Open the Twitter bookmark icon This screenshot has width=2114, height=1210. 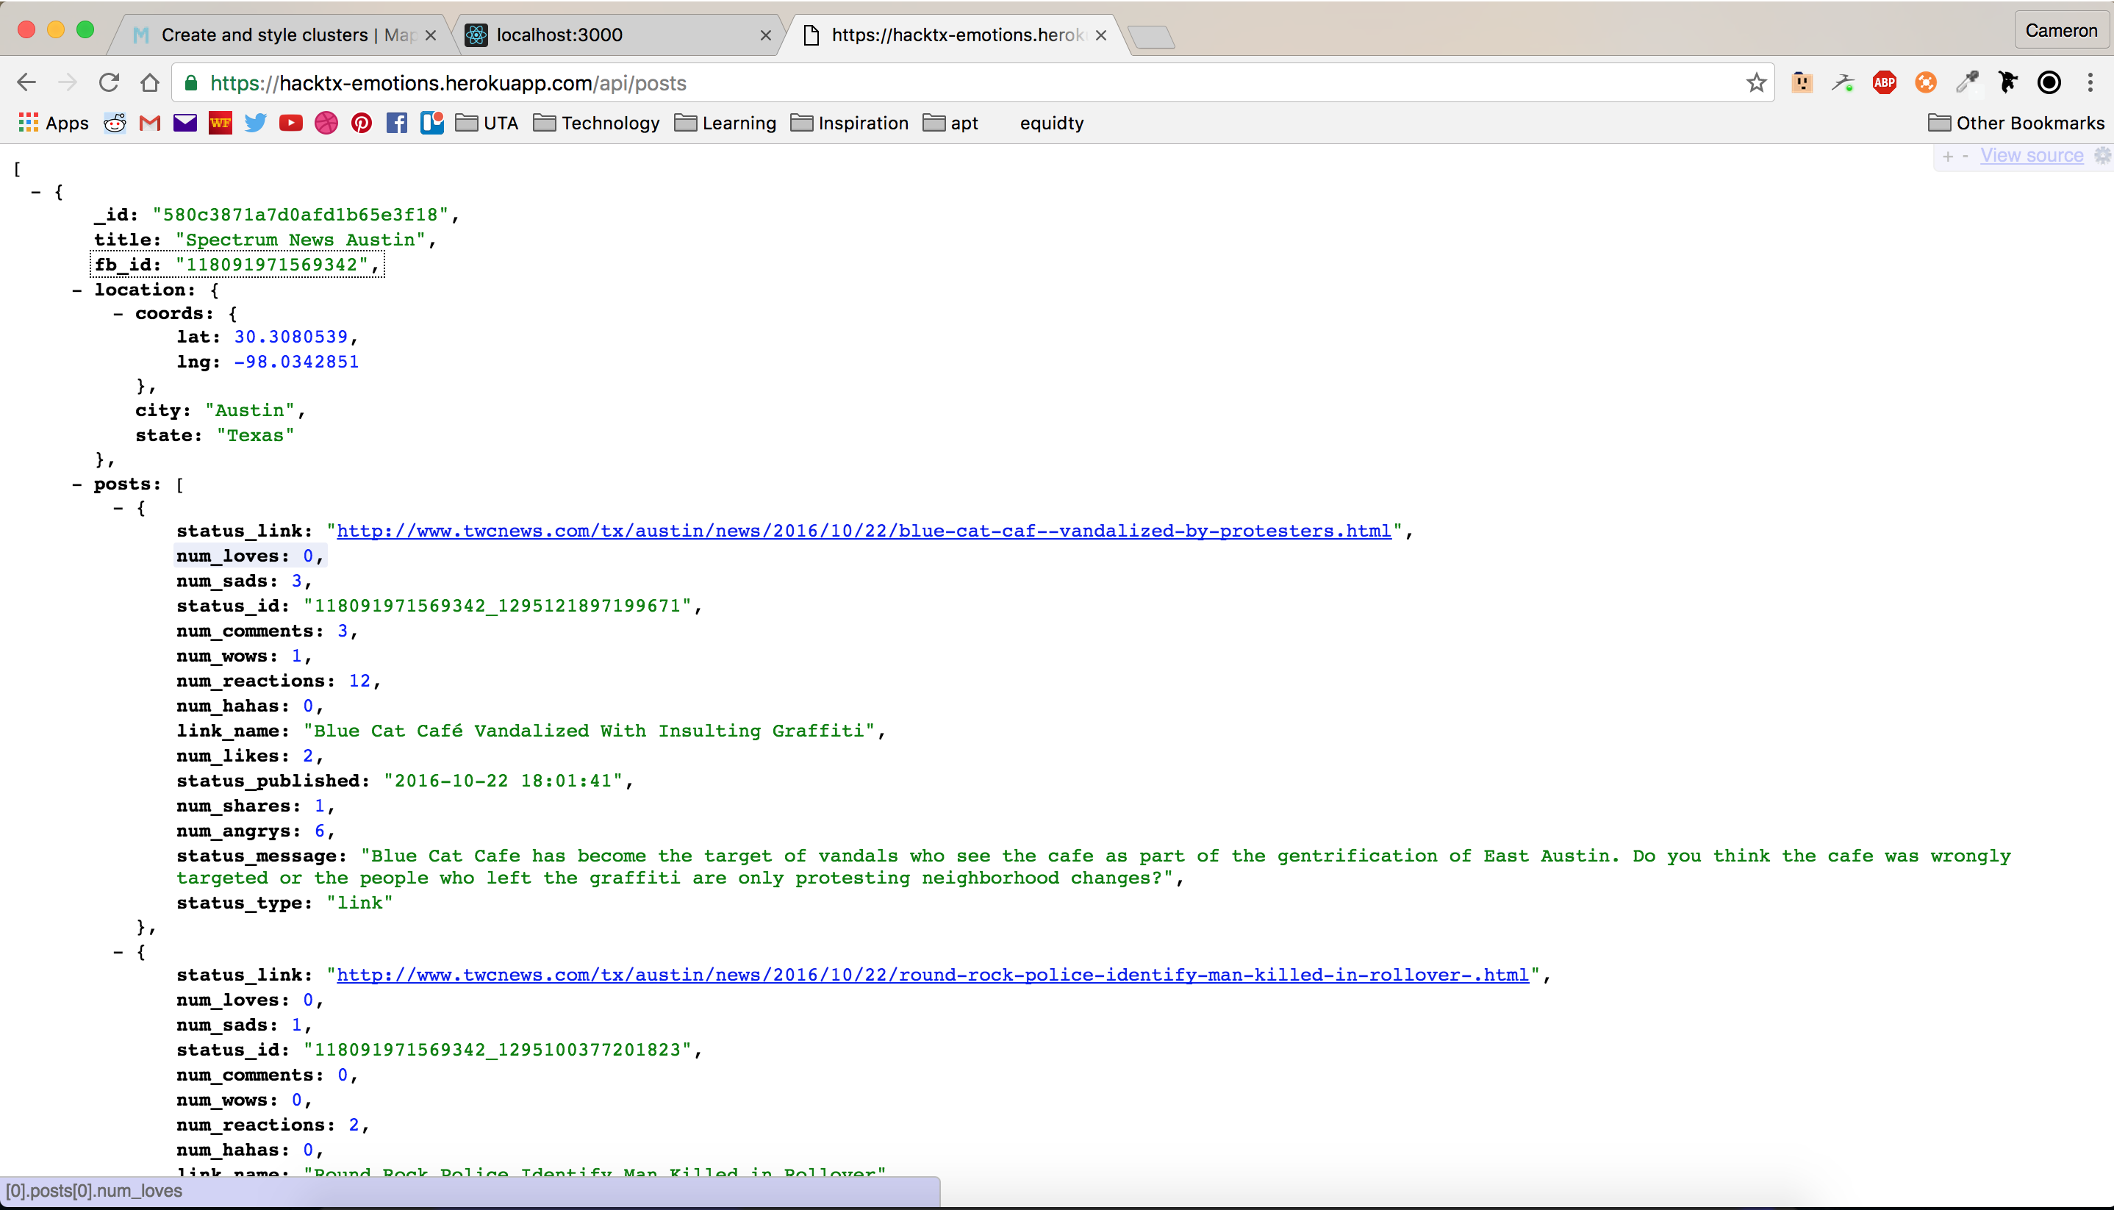pyautogui.click(x=255, y=123)
